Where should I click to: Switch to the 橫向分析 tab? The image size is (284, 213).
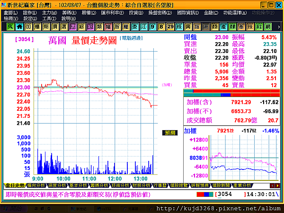pyautogui.click(x=36, y=186)
